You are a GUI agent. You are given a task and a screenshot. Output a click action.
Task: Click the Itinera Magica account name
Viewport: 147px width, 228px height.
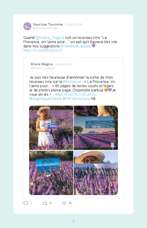coord(42,64)
